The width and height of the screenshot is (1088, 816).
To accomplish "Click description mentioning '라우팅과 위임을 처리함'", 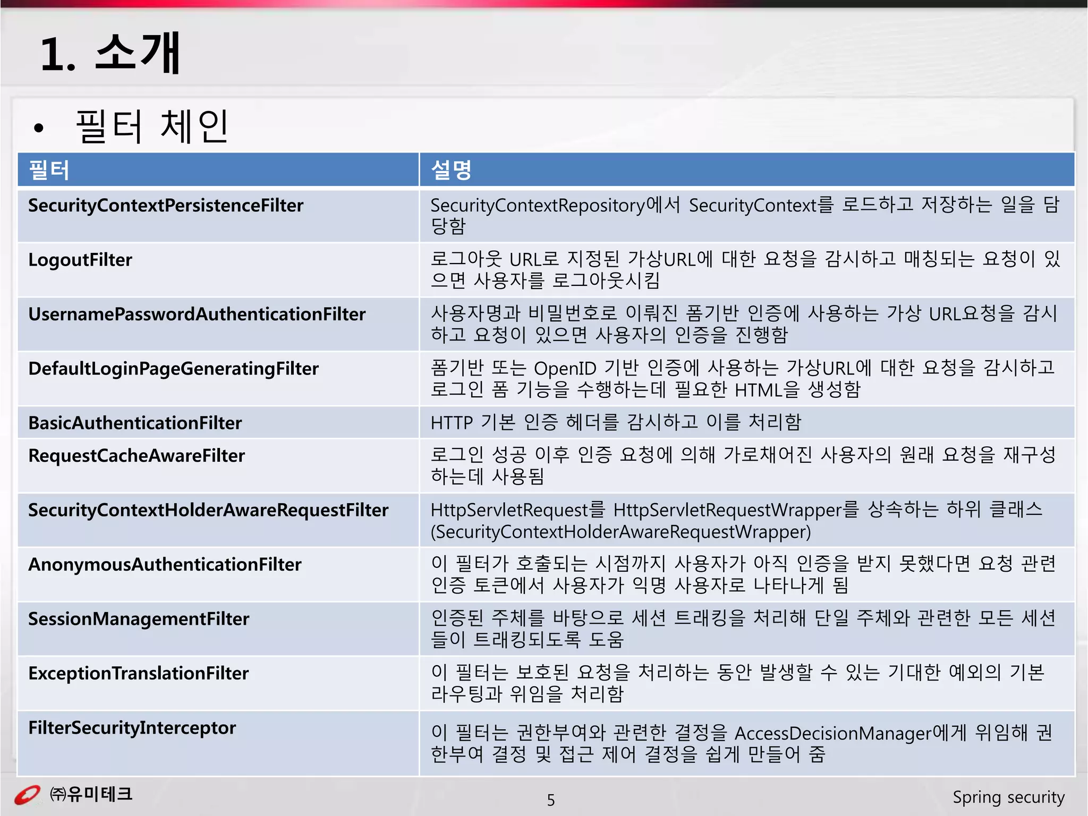I will [747, 684].
